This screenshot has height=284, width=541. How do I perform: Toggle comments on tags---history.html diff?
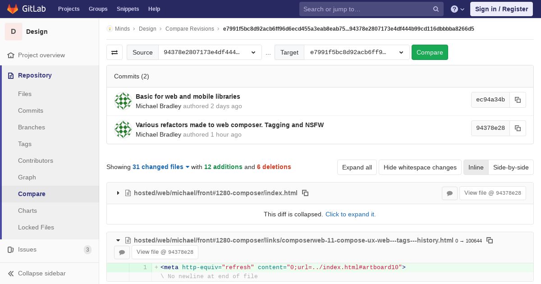coord(122,252)
